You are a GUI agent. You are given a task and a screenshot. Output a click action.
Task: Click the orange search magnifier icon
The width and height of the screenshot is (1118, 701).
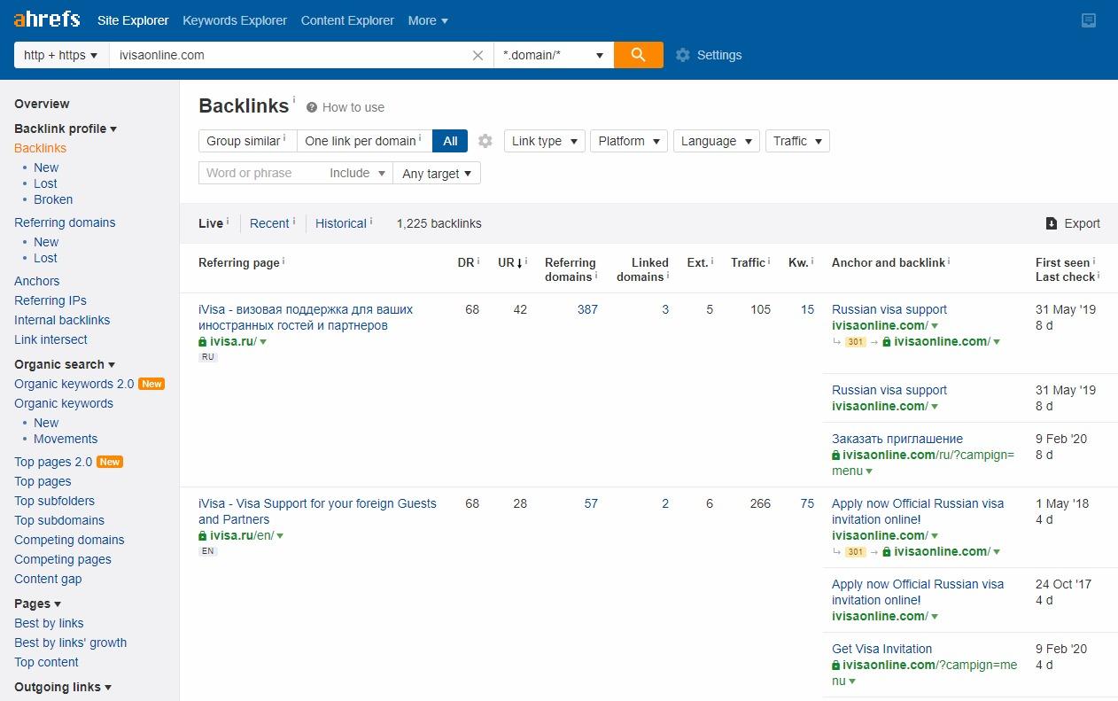tap(638, 54)
